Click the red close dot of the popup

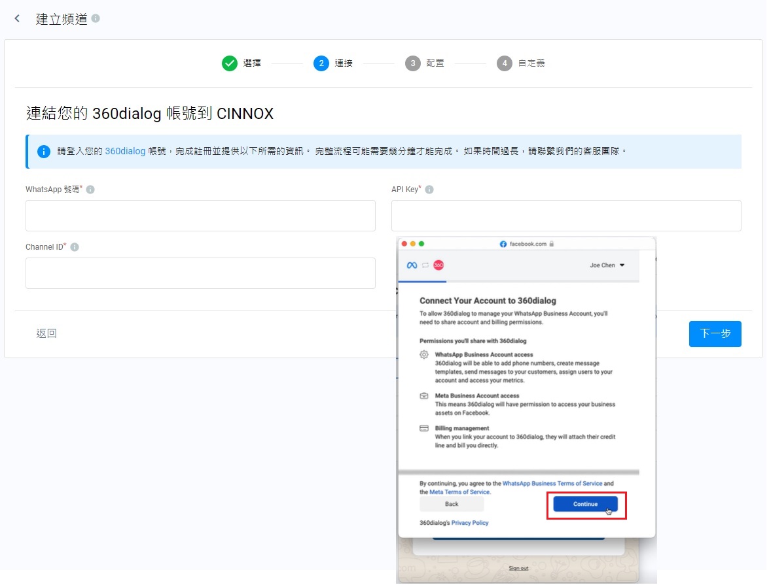[x=404, y=244]
